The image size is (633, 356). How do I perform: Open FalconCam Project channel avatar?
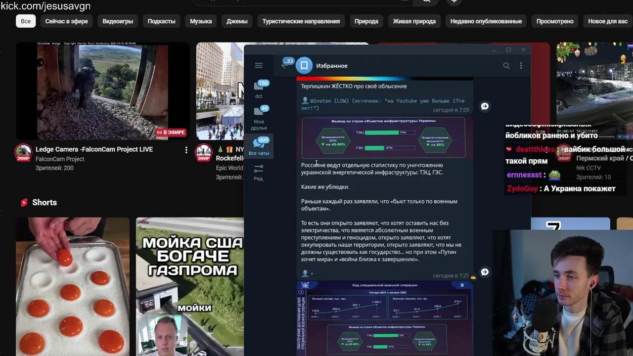click(x=23, y=153)
